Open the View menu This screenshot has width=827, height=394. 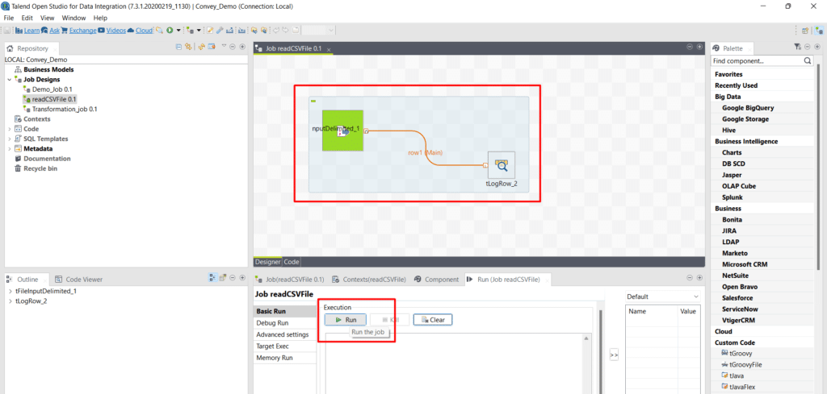pyautogui.click(x=48, y=18)
